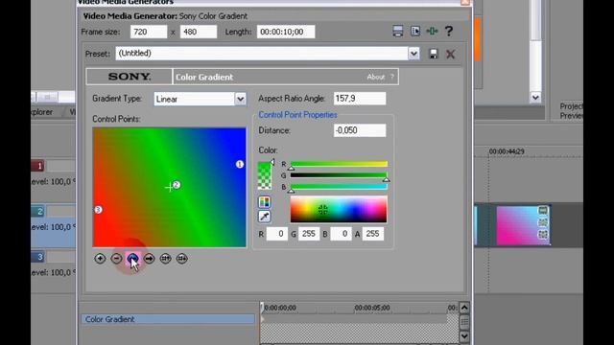Viewport: 614px width, 345px height.
Task: Click the B value input field
Action: [341, 234]
